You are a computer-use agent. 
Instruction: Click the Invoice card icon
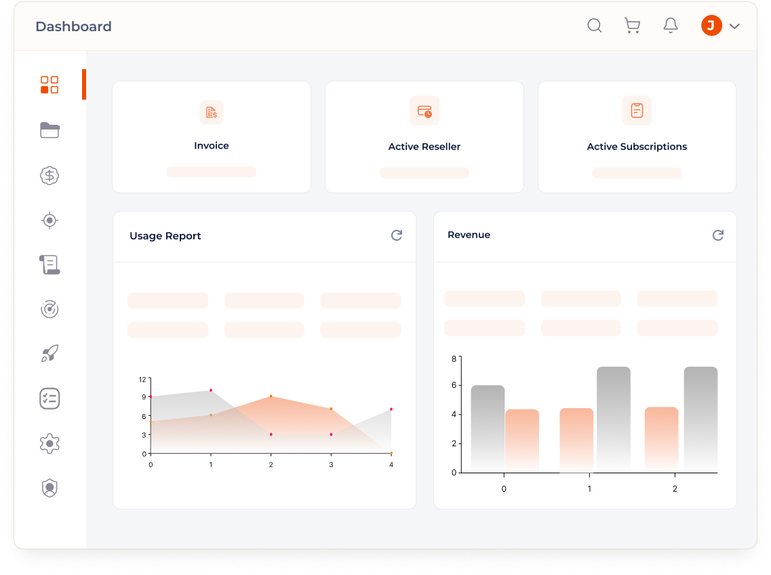tap(212, 113)
